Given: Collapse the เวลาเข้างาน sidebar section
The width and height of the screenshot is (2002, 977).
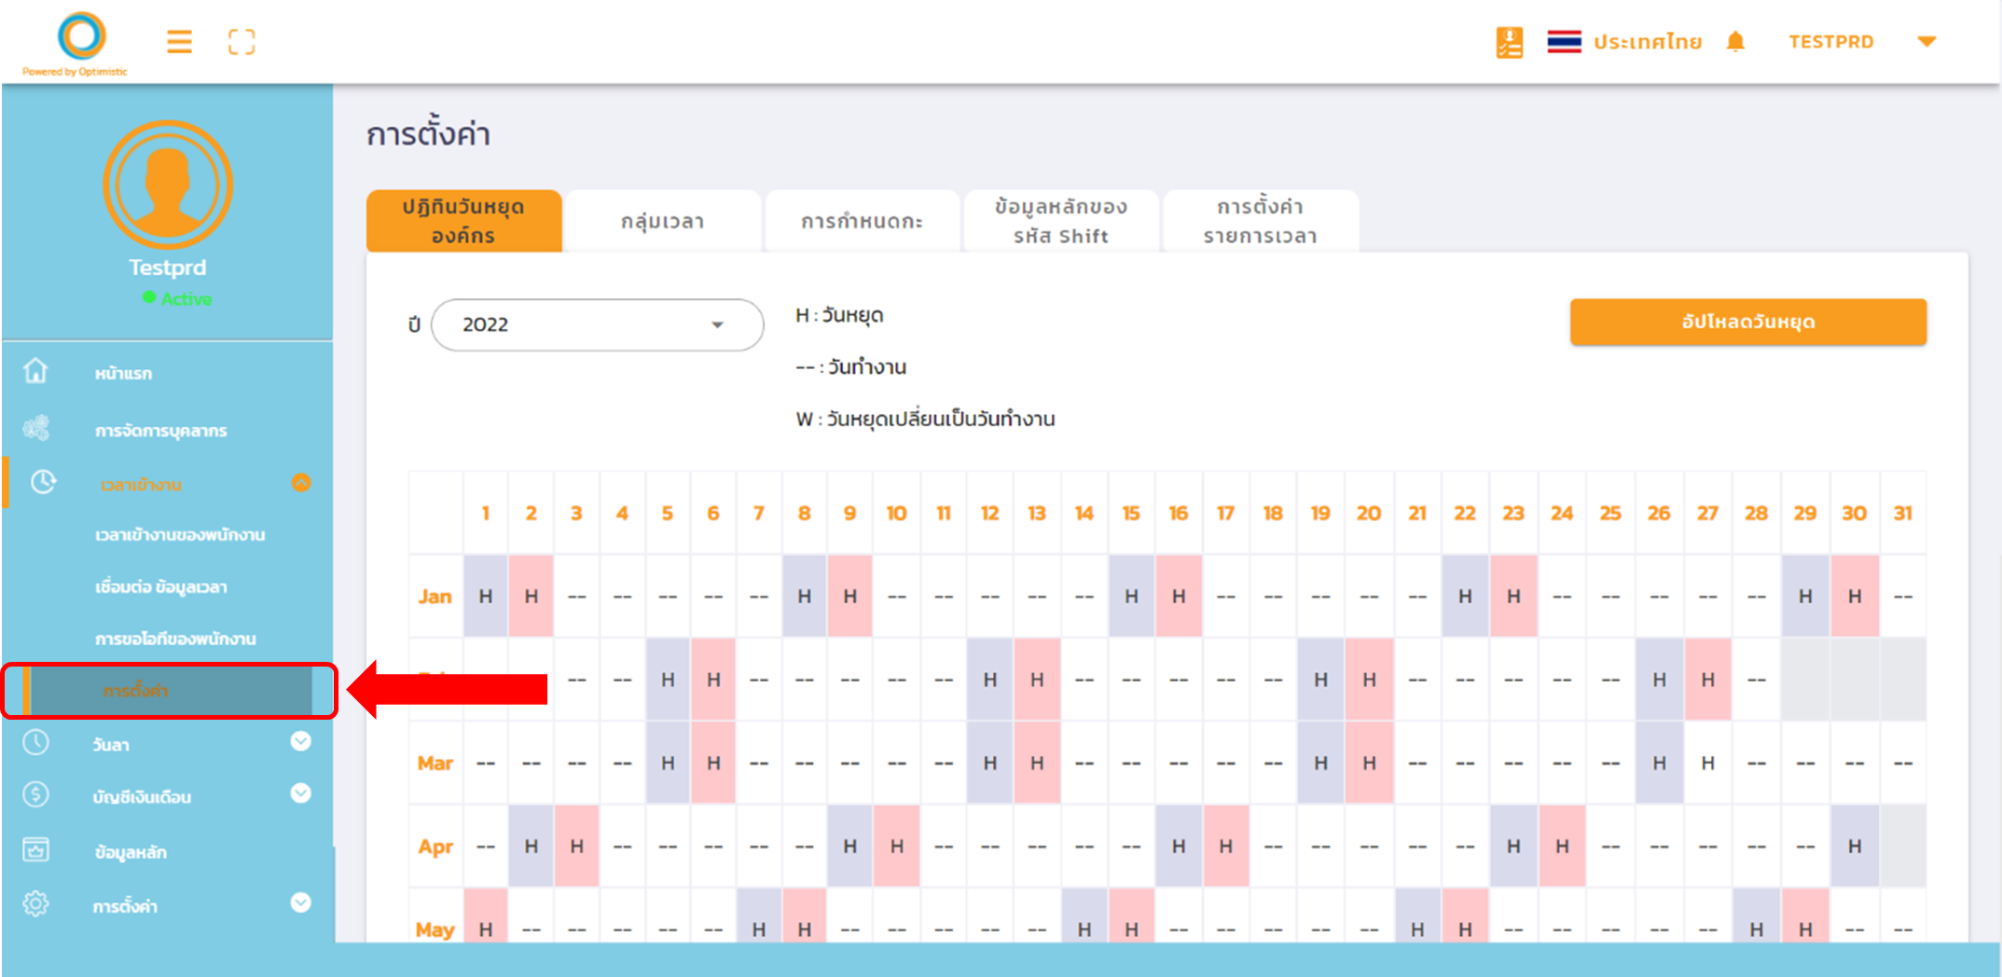Looking at the screenshot, I should [x=301, y=483].
